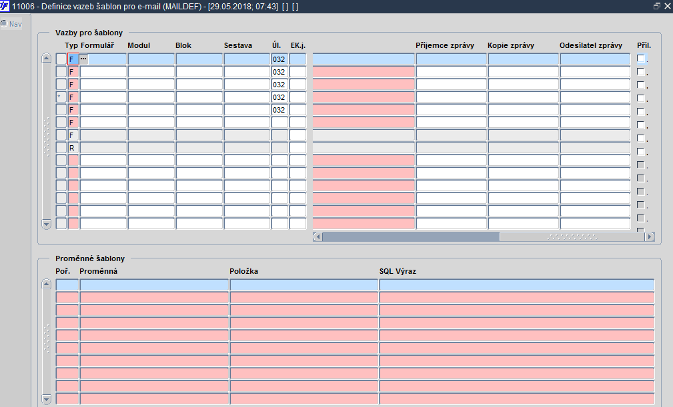Click the SQL Výraz field in the first row
This screenshot has height=407, width=673.
(x=517, y=285)
